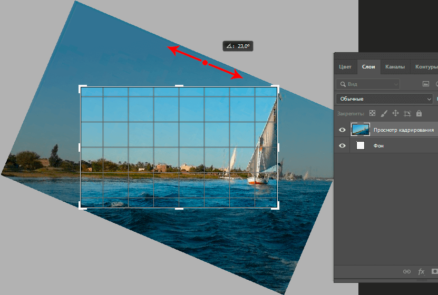Switch to the Контуры tab
Viewport: 438px width, 295px height.
pyautogui.click(x=426, y=67)
